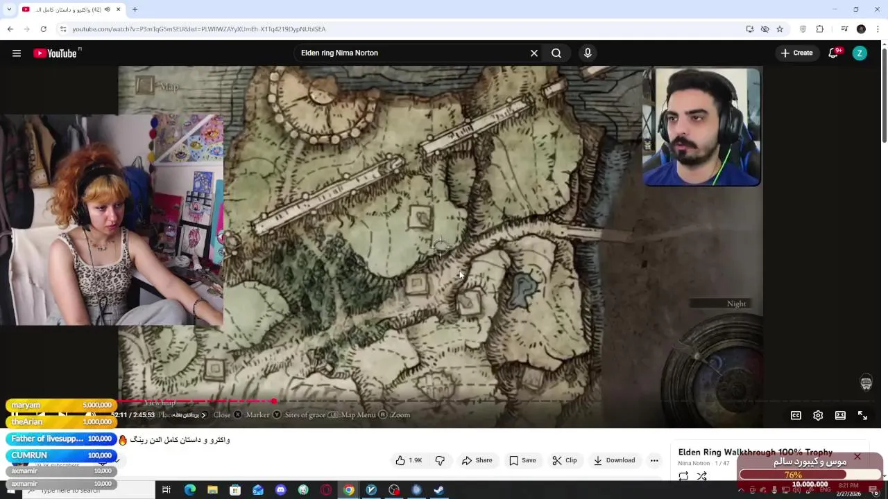Enter full screen video mode
Viewport: 888px width, 499px height.
click(x=862, y=415)
